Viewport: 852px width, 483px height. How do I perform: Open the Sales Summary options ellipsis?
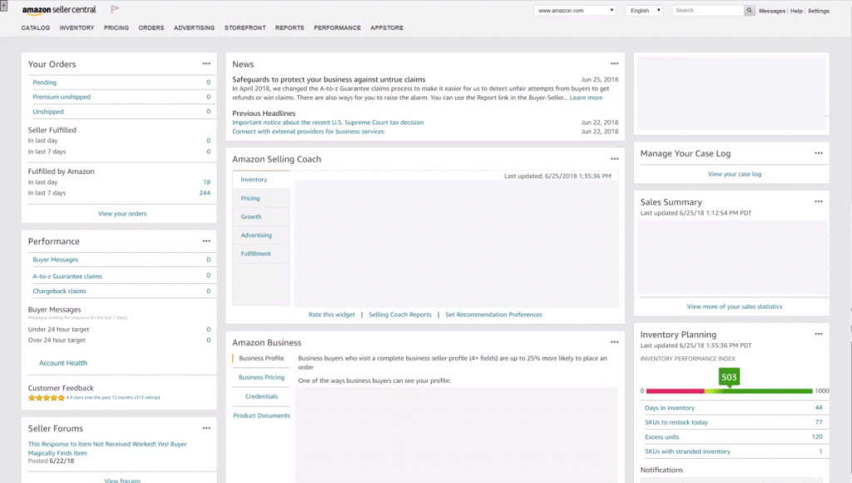coord(819,201)
